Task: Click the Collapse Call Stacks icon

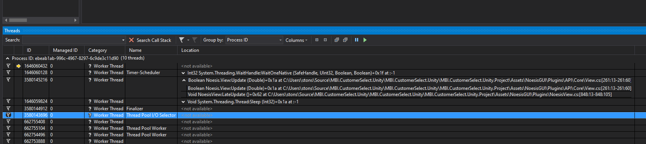Action: coord(345,40)
